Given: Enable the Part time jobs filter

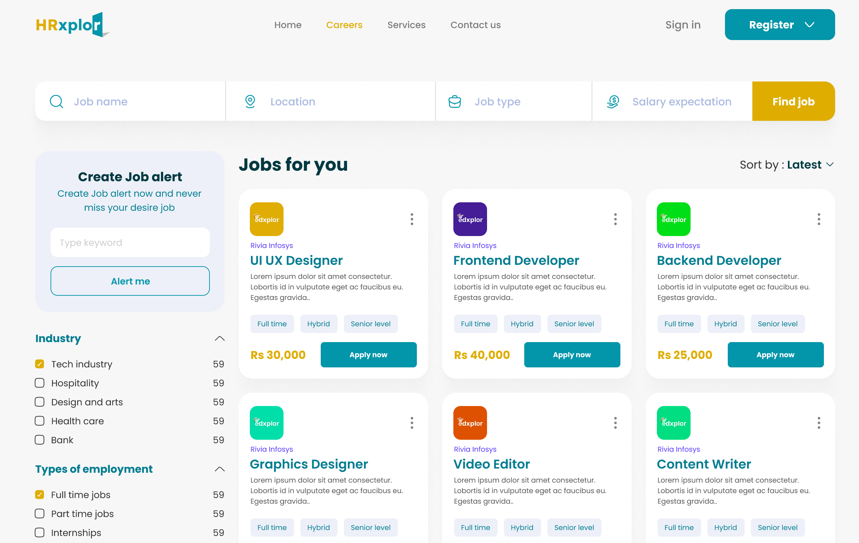Looking at the screenshot, I should (x=40, y=513).
